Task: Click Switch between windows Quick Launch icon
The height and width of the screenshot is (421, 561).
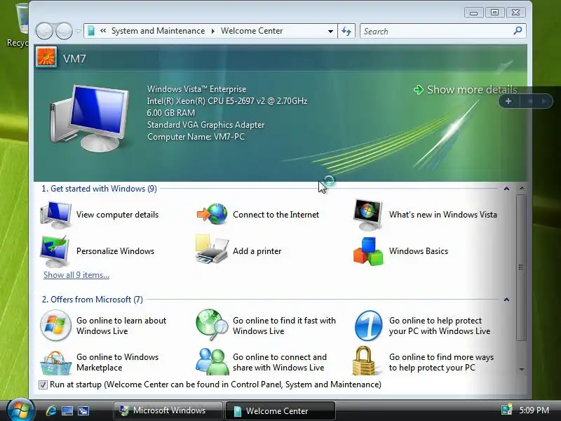Action: [x=83, y=410]
